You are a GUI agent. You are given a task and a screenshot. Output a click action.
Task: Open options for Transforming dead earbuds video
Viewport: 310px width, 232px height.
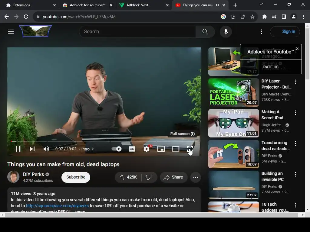(x=295, y=143)
